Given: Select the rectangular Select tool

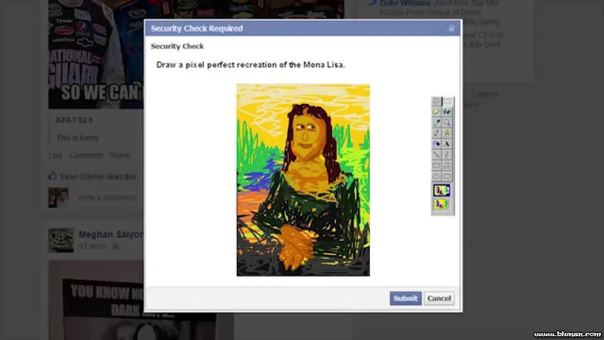Looking at the screenshot, I should point(447,102).
